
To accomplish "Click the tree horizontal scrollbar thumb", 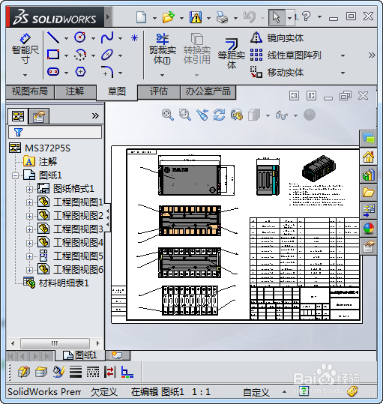I will (55, 343).
